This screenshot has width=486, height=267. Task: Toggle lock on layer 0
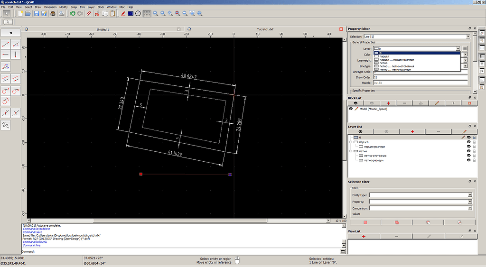pos(474,138)
